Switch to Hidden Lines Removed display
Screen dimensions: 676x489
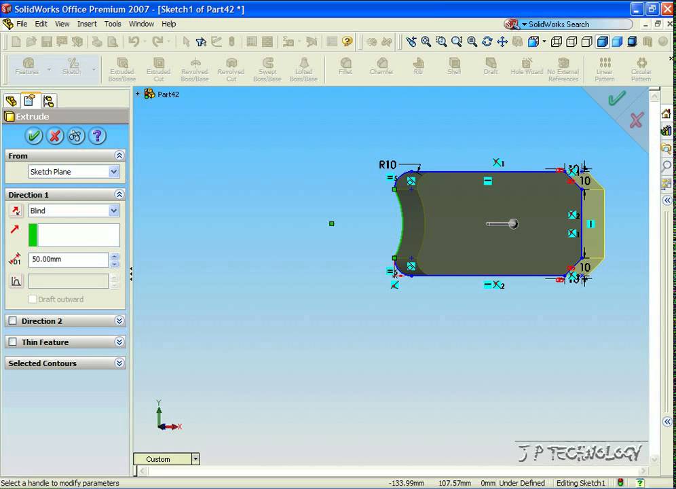(x=587, y=41)
